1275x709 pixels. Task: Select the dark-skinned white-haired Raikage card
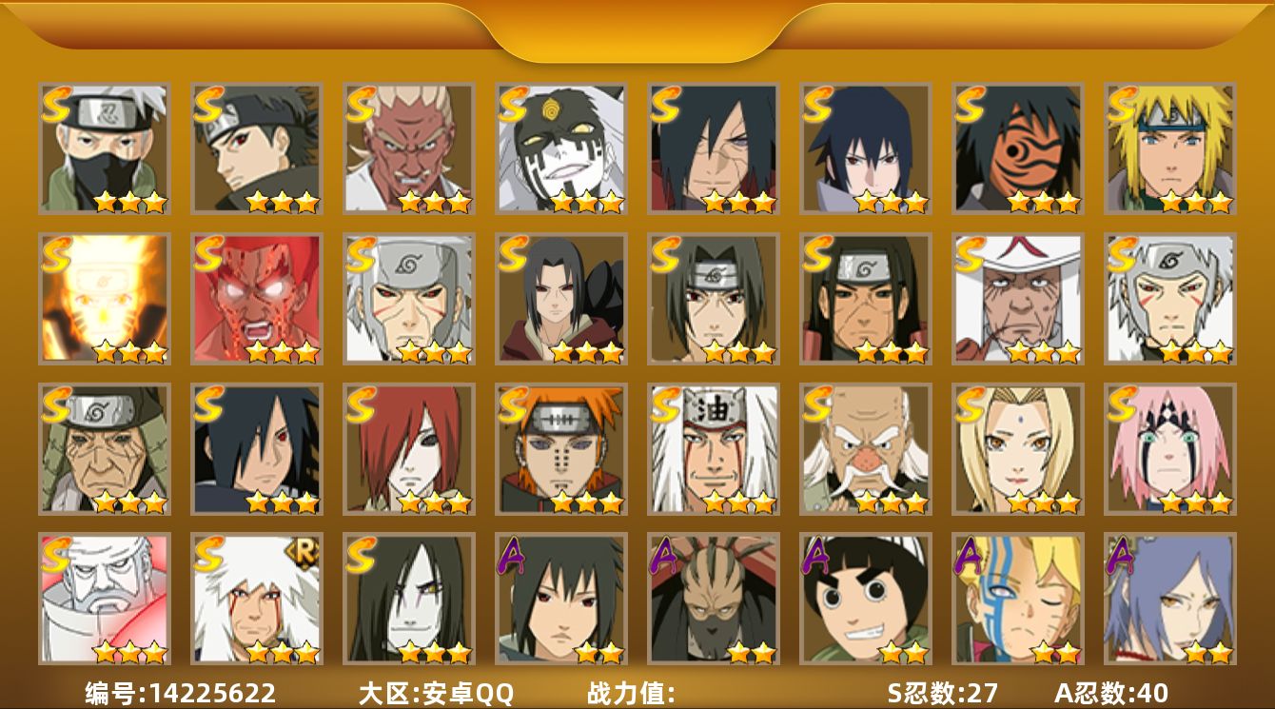(409, 148)
